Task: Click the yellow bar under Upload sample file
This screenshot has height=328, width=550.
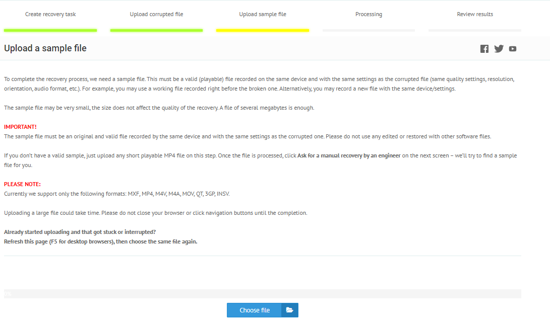Action: [x=263, y=30]
